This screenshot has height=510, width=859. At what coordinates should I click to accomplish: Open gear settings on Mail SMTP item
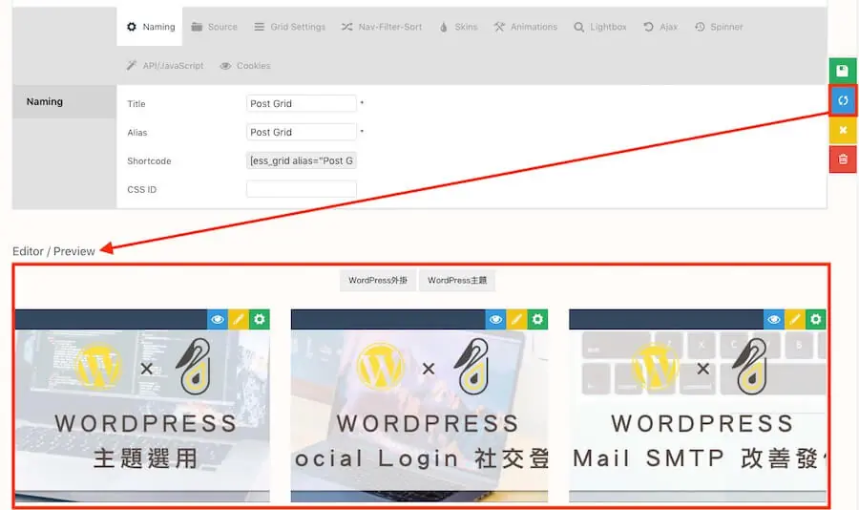[x=816, y=319]
